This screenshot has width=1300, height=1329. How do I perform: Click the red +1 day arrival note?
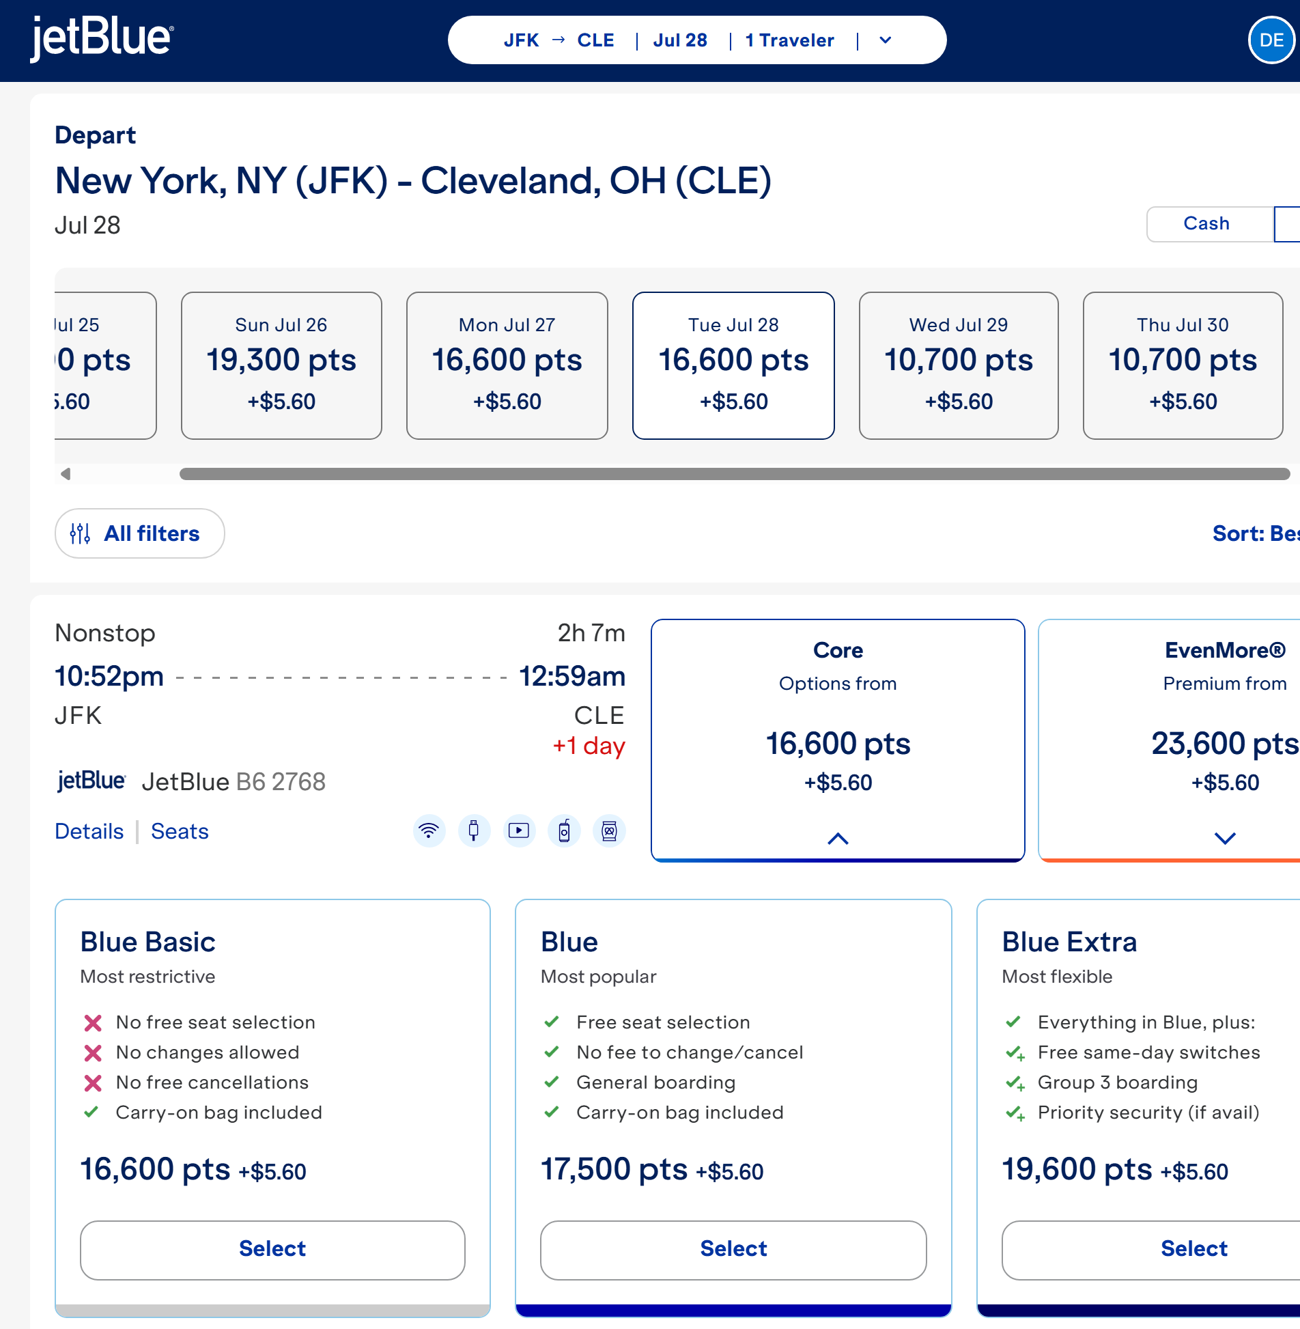(x=589, y=745)
